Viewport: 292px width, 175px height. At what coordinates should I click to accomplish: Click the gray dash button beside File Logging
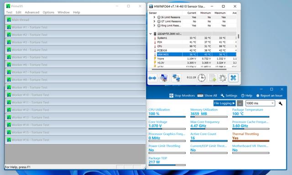(240, 103)
